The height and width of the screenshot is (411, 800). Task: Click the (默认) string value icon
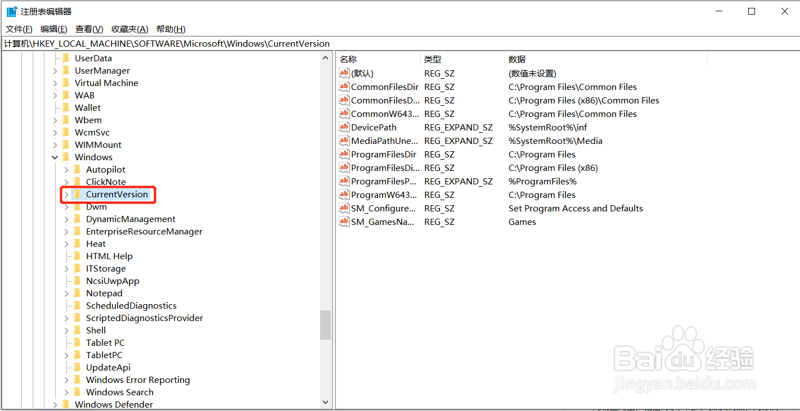click(x=344, y=73)
